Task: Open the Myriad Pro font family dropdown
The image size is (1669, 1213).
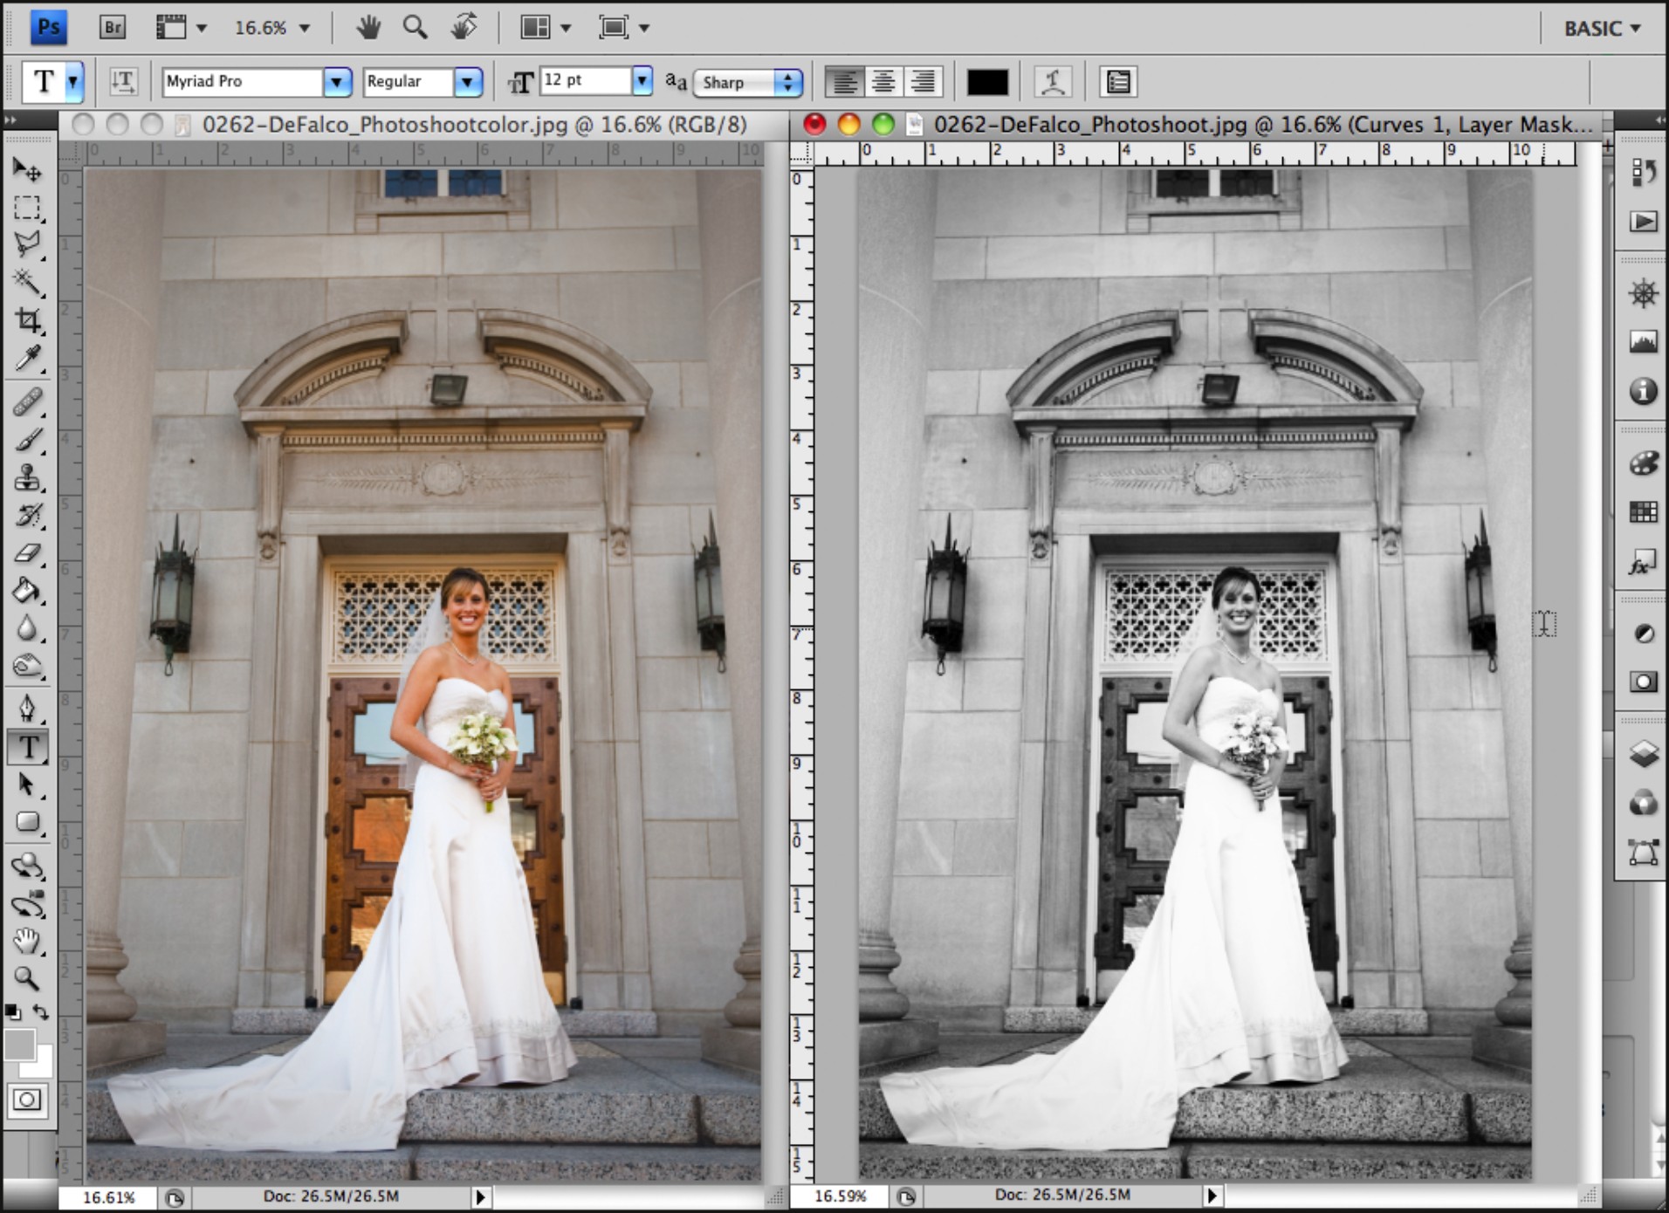Action: coord(337,82)
